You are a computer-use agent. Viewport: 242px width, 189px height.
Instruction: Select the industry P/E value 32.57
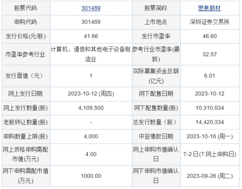tap(210, 54)
